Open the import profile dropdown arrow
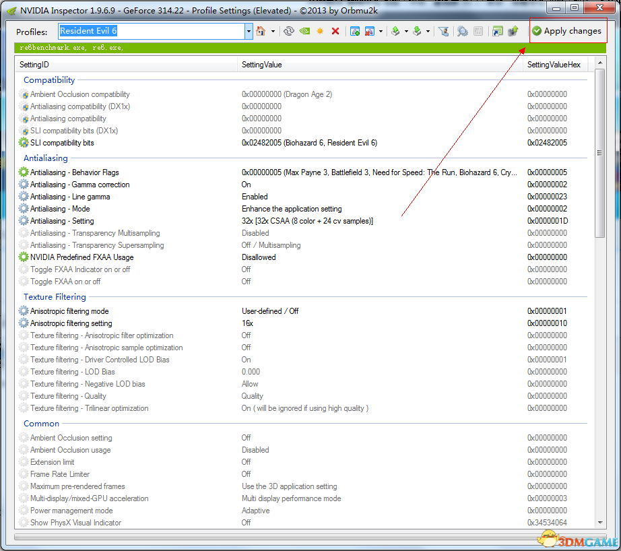This screenshot has height=551, width=621. click(428, 31)
